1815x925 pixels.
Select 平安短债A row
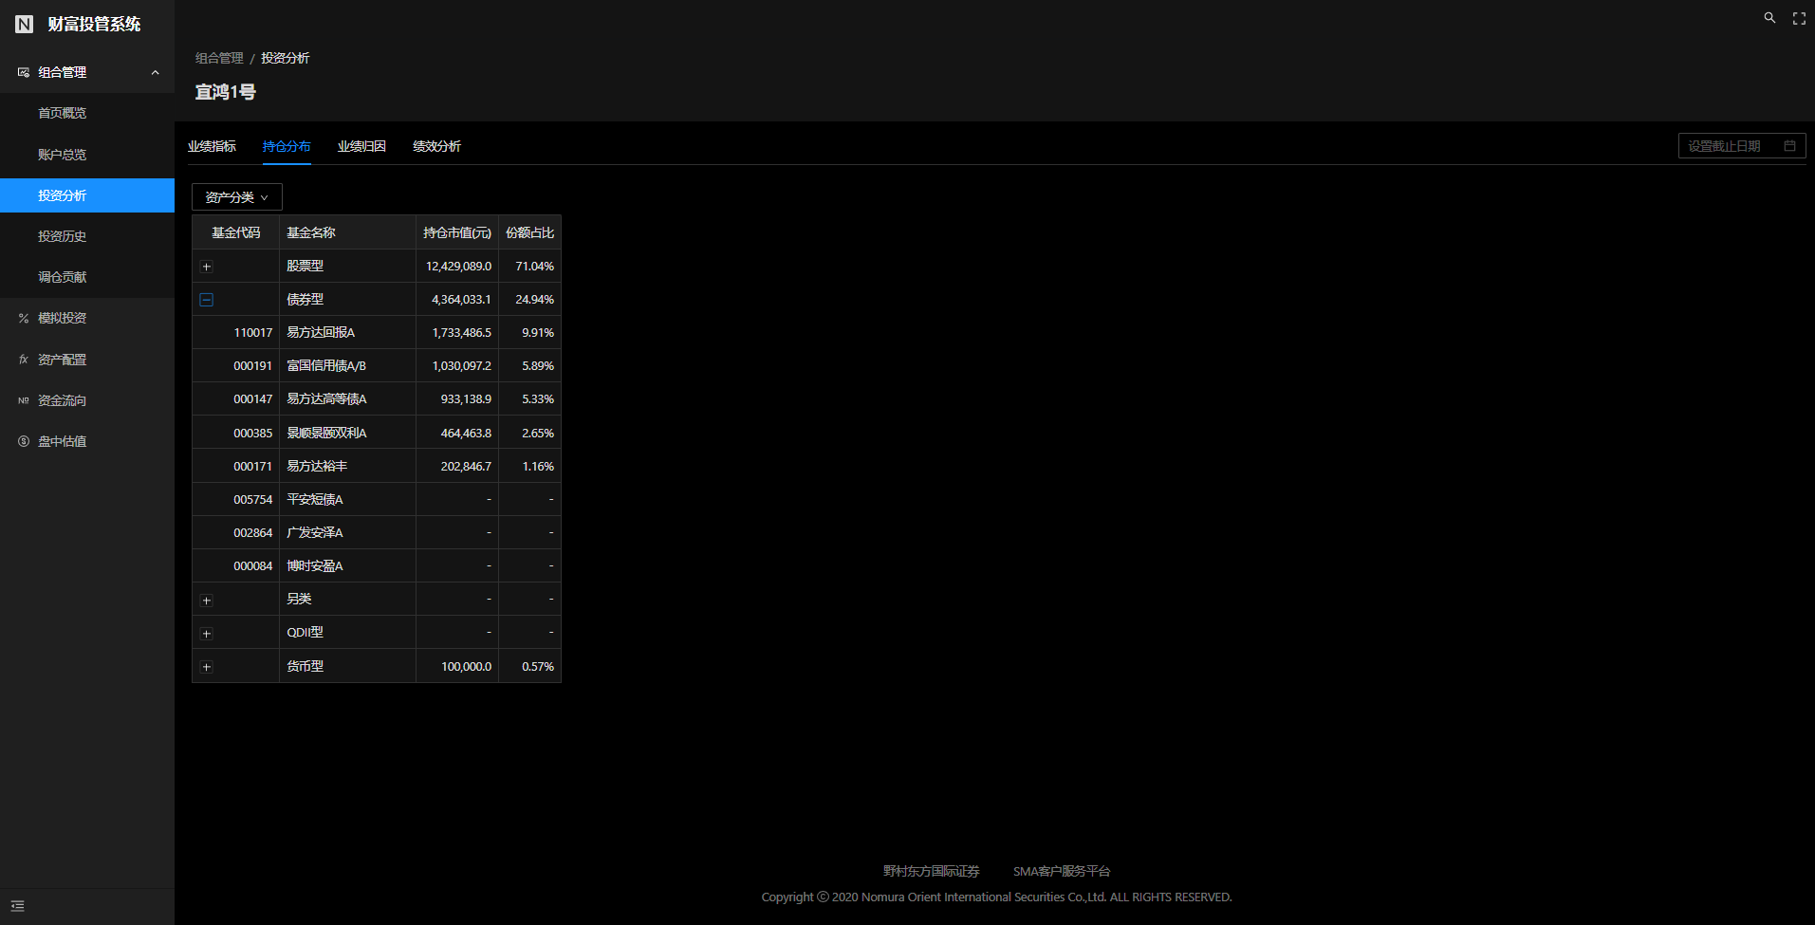[x=377, y=500]
